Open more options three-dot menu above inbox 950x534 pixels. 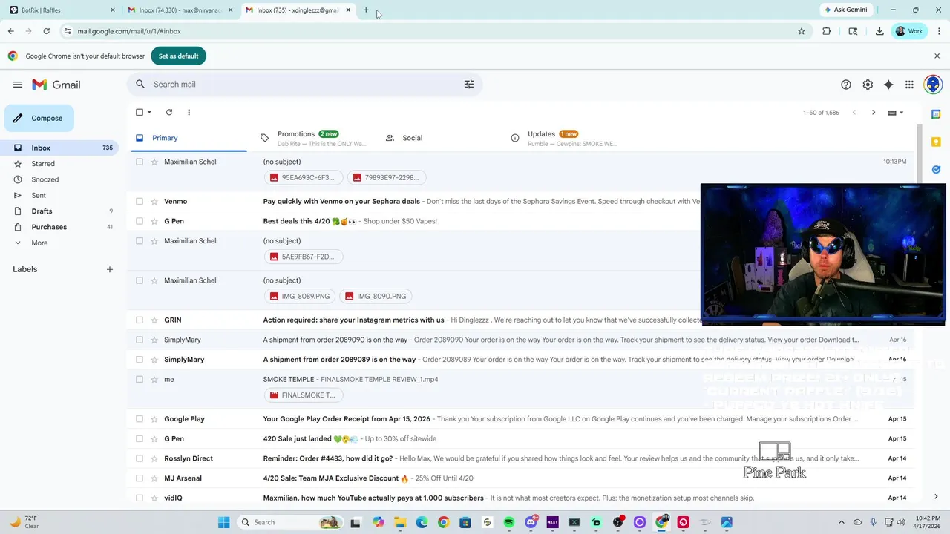(189, 113)
